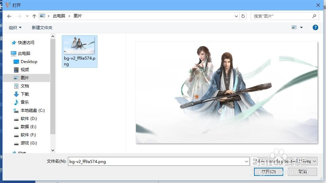The width and height of the screenshot is (326, 183).
Task: Select 此电脑 in the address path
Action: coord(59,16)
